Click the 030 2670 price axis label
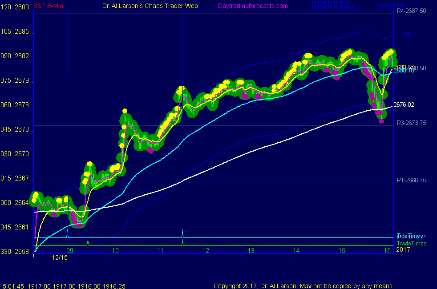437x289 pixels. coord(15,154)
